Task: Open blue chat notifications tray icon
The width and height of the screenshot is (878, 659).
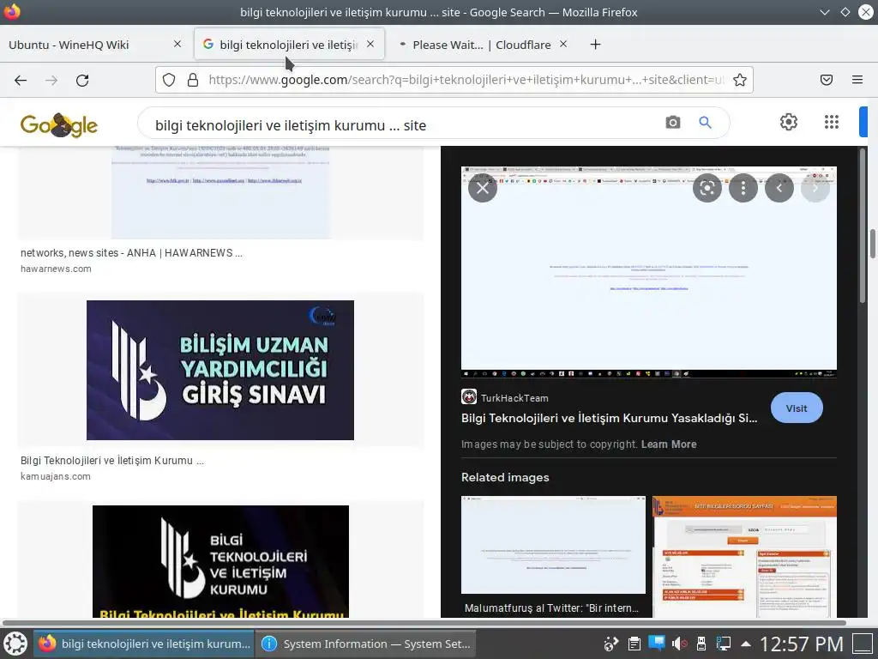Action: [656, 644]
